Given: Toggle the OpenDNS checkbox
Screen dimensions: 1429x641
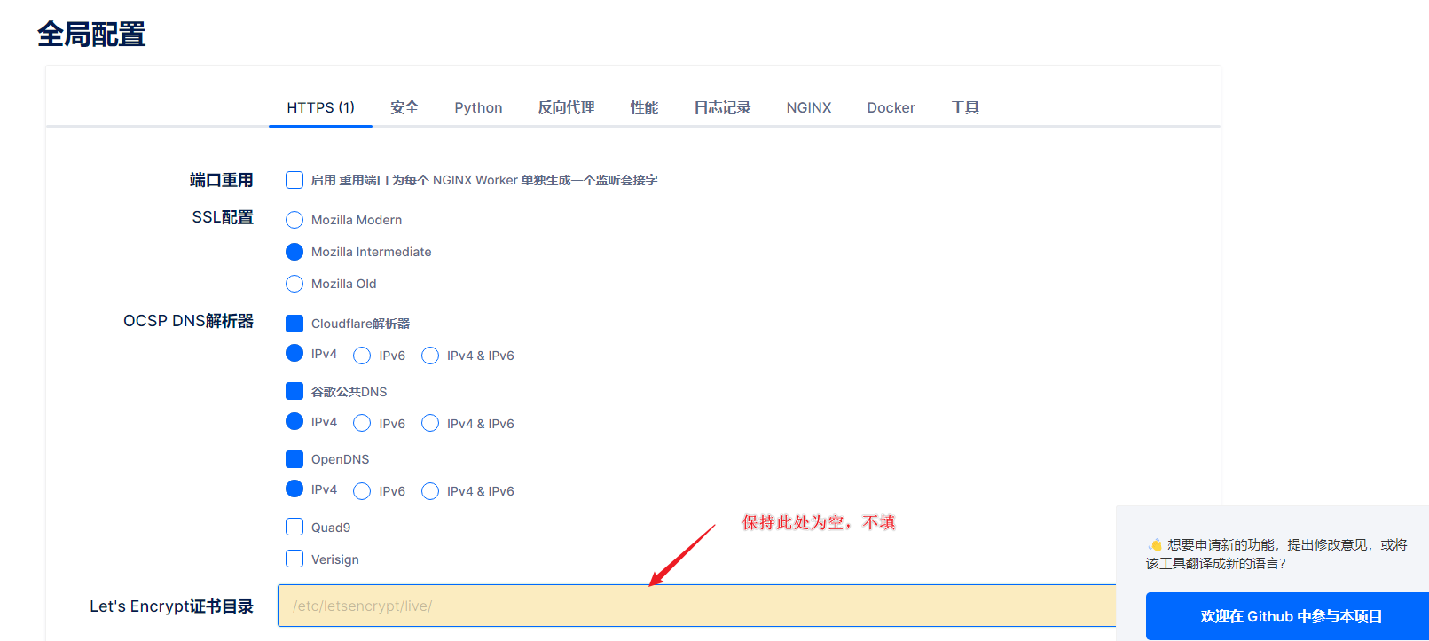Looking at the screenshot, I should pyautogui.click(x=294, y=459).
